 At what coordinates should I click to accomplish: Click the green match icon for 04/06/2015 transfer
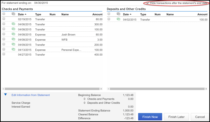click(13, 24)
